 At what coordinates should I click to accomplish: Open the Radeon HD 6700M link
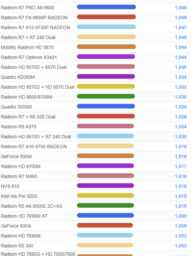point(21,166)
